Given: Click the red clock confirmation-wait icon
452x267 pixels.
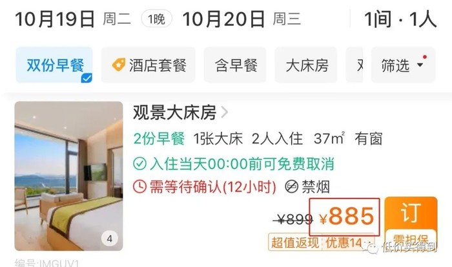Looking at the screenshot, I should click(140, 187).
